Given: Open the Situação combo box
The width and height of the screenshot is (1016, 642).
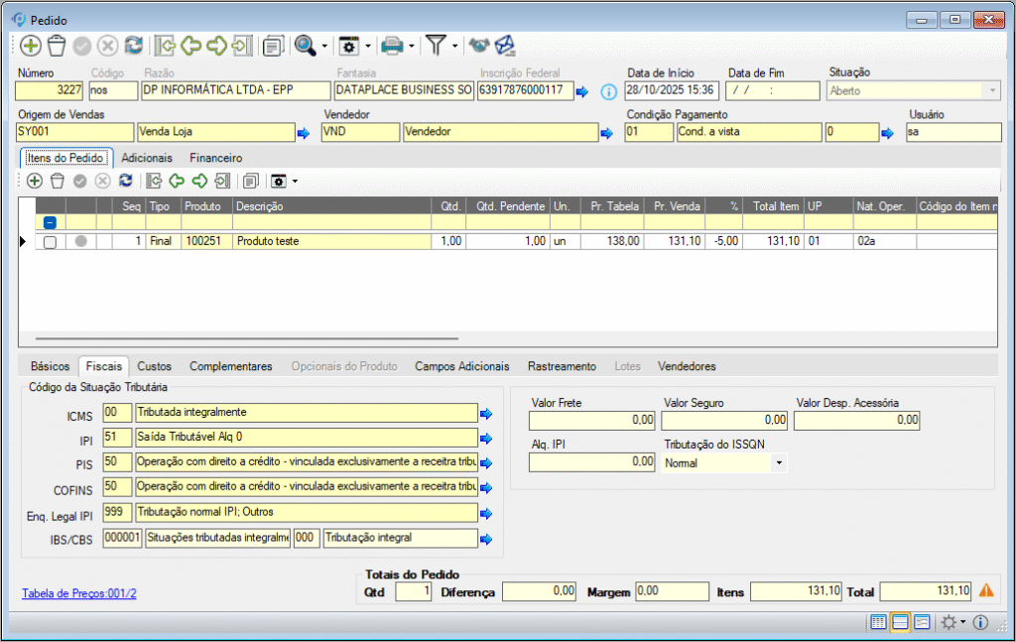Looking at the screenshot, I should [x=990, y=90].
